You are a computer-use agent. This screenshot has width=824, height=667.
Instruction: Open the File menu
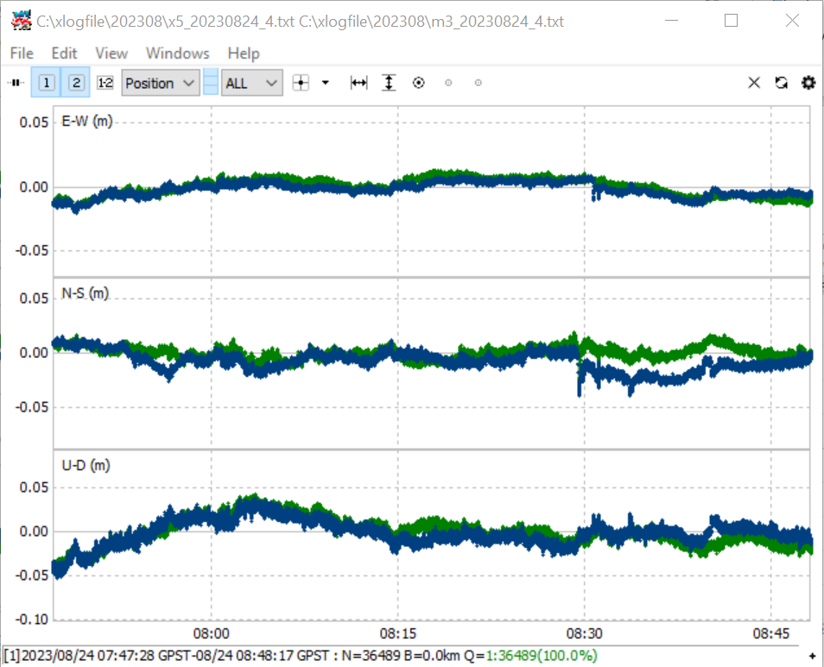(22, 53)
